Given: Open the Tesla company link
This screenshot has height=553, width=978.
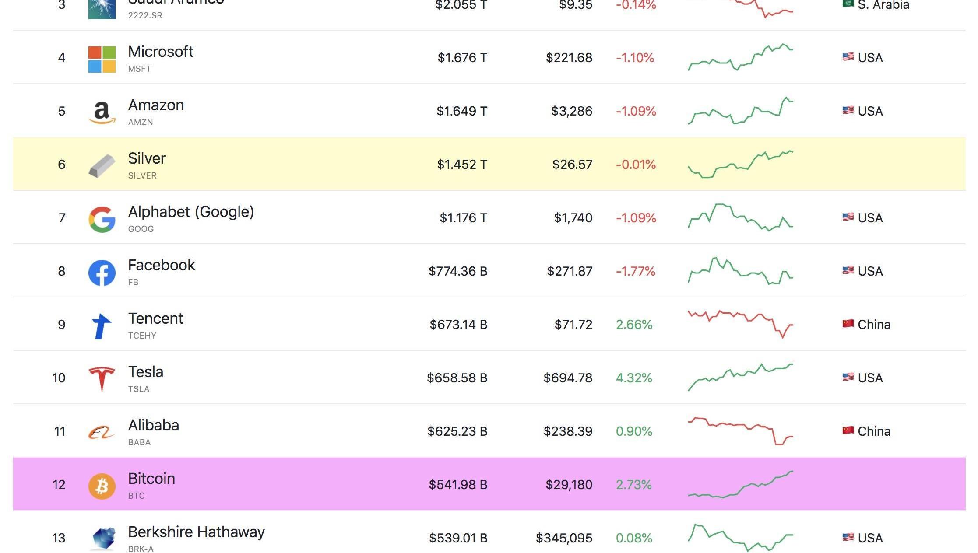Looking at the screenshot, I should point(145,372).
